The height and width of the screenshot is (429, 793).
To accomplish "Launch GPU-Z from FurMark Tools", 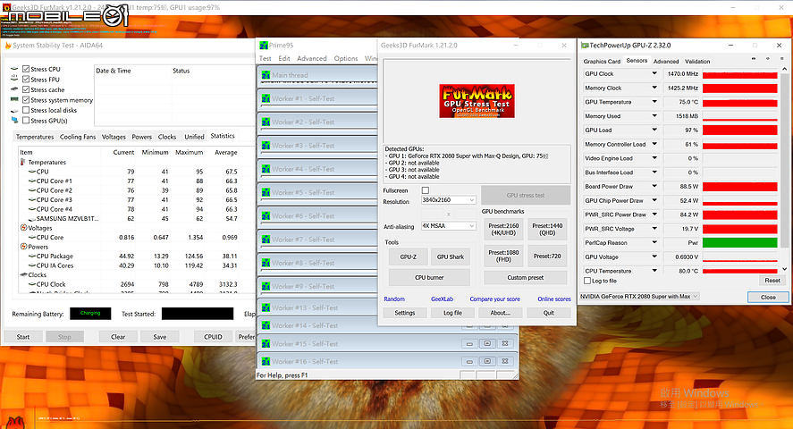I will [x=409, y=257].
